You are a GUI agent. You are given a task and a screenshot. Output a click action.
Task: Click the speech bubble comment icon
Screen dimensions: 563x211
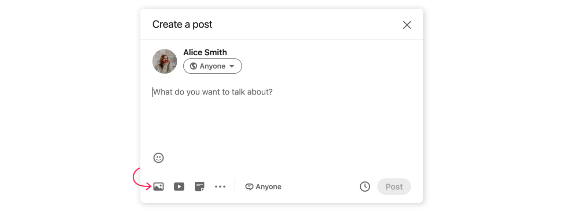point(249,187)
